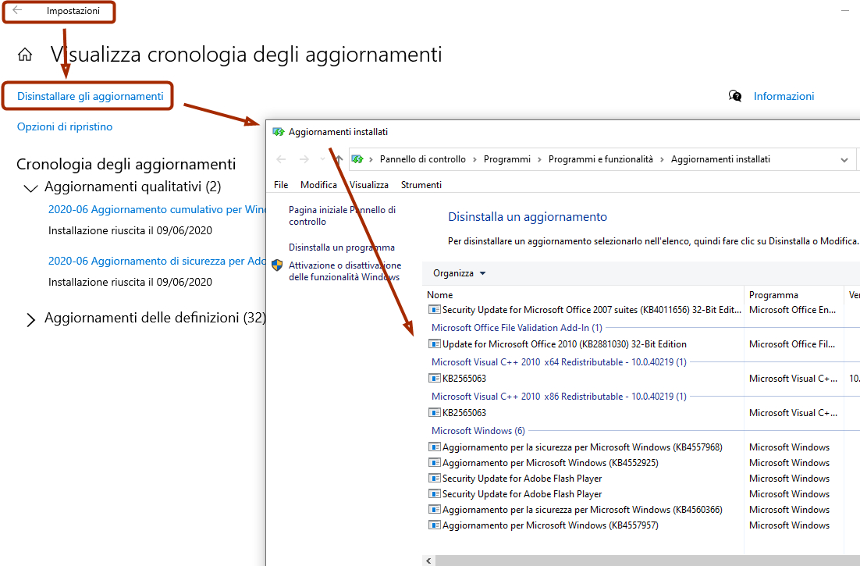Click the back arrow in Aggiornamenti installati window
Screen dimensions: 860x566
pos(282,159)
